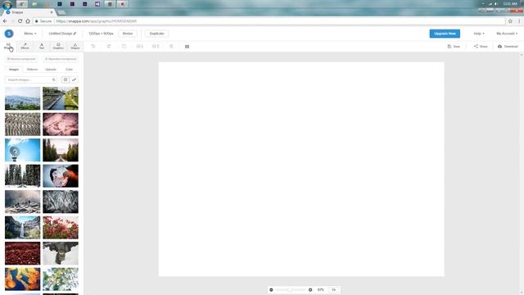Select the windmill blue sky thumbnail
524x295 pixels.
pyautogui.click(x=22, y=150)
